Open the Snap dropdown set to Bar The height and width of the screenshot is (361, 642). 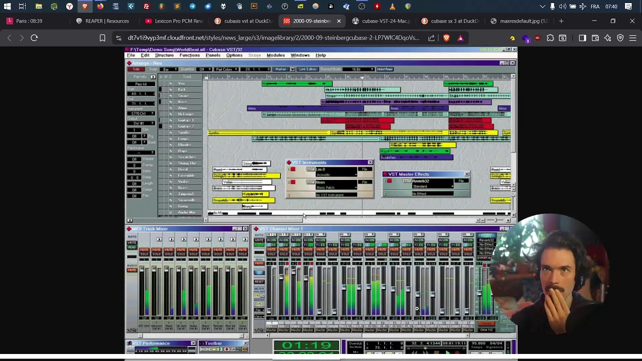click(170, 69)
